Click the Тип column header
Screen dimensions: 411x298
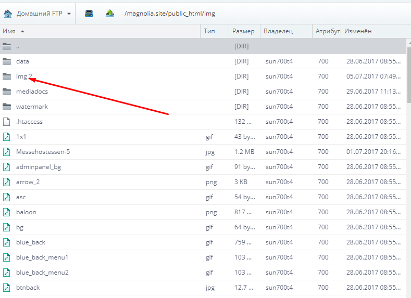[x=209, y=31]
